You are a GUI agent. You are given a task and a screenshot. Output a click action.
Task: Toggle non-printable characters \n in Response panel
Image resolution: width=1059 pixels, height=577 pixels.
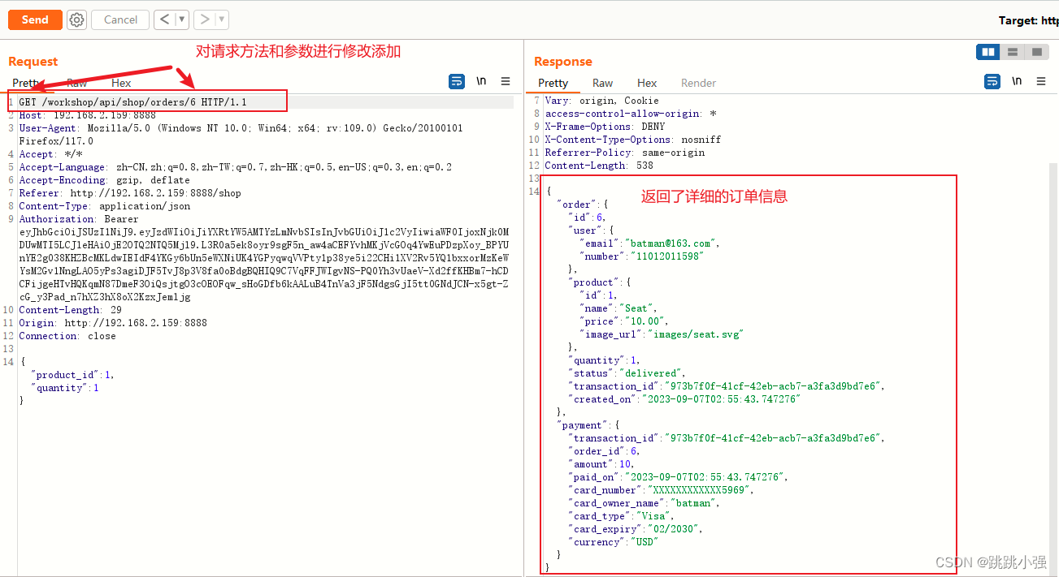click(1017, 81)
